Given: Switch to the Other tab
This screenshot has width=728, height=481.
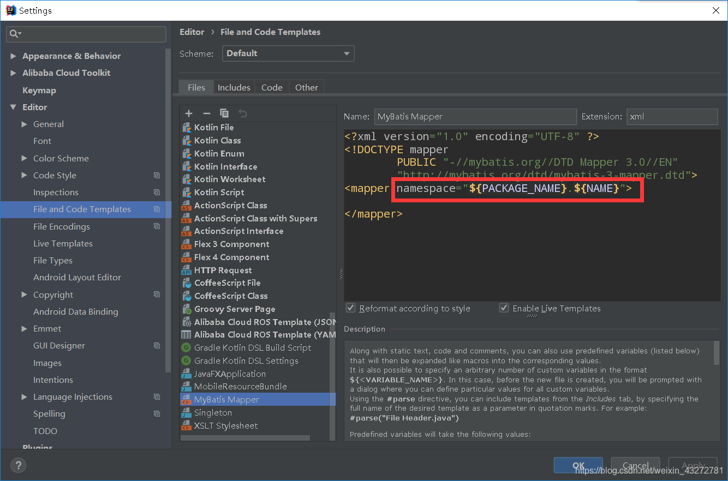Looking at the screenshot, I should point(307,87).
